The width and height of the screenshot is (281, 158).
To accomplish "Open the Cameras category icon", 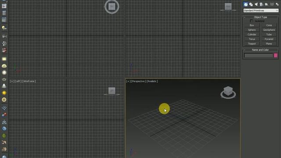I will (x=261, y=4).
